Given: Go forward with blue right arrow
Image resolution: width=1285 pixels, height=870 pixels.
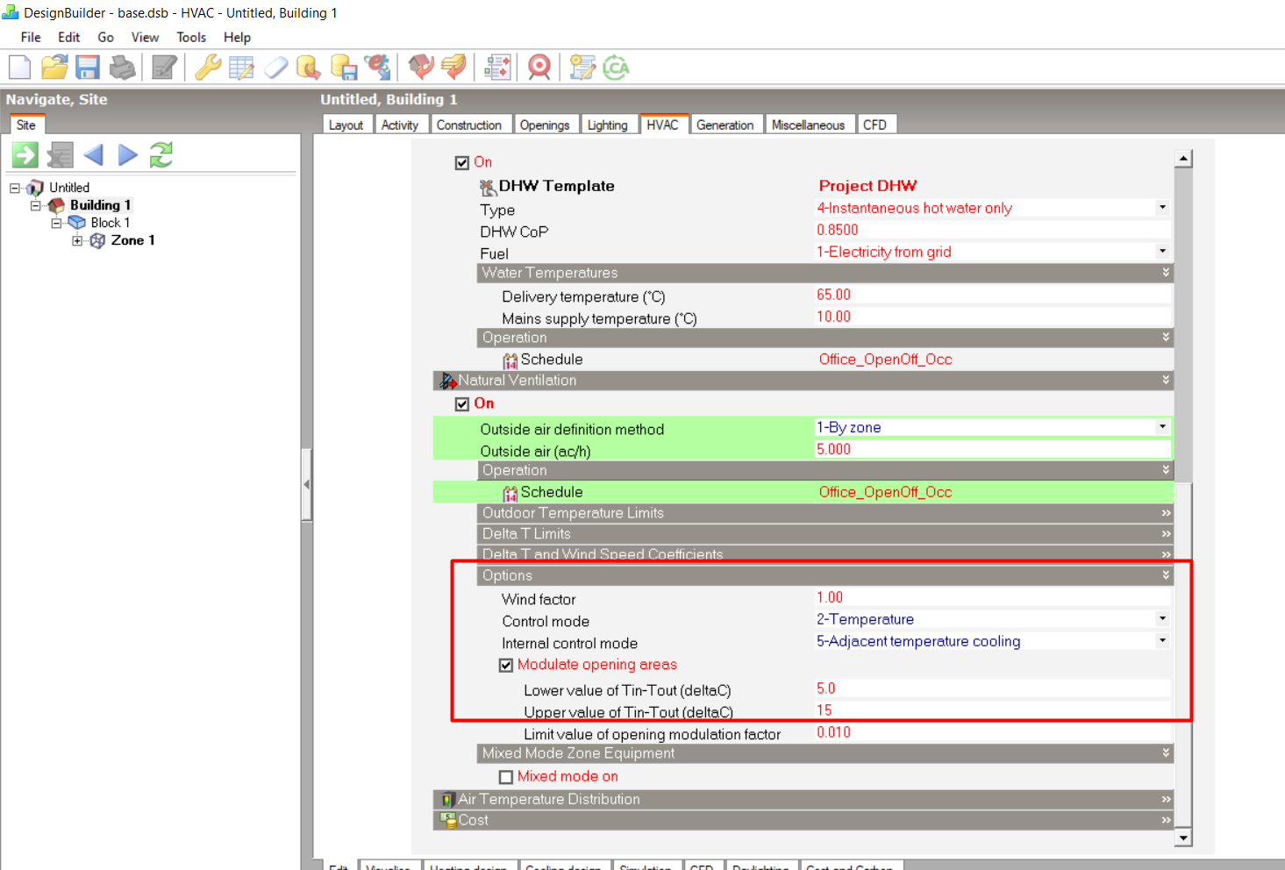Looking at the screenshot, I should 128,155.
